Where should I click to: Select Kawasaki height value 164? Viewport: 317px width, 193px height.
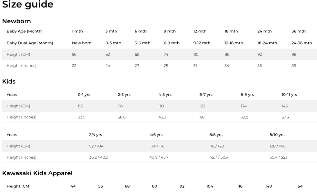[299, 186]
